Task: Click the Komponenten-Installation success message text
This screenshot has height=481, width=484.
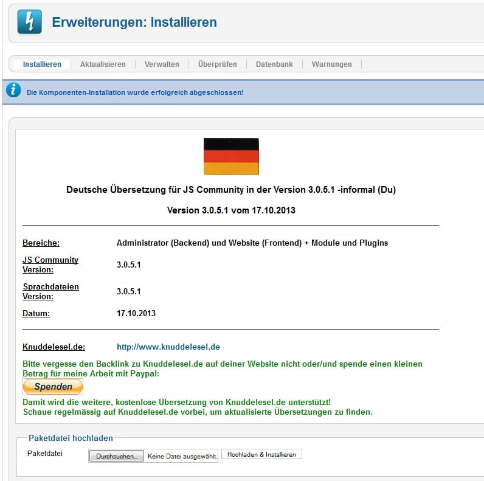Action: pyautogui.click(x=135, y=92)
